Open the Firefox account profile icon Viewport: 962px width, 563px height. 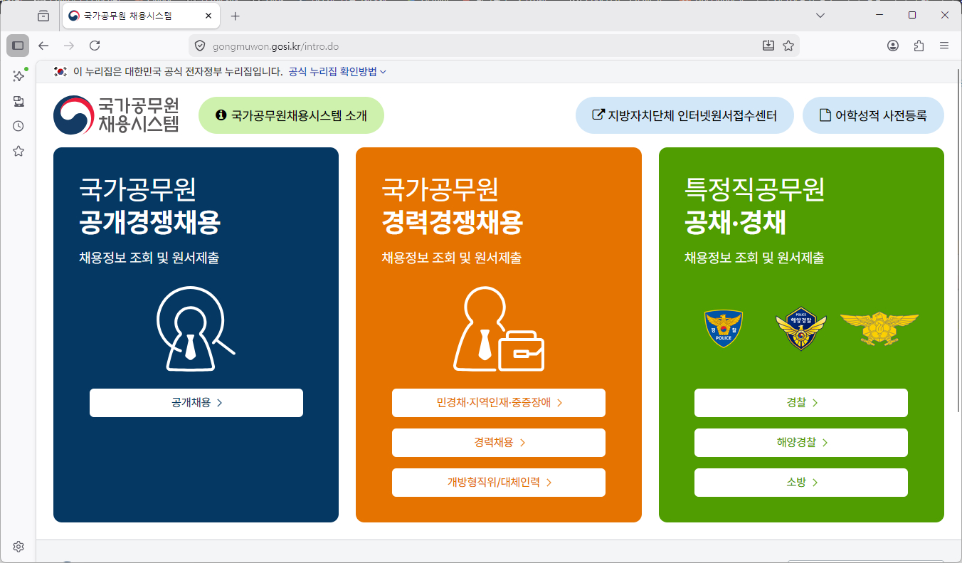pyautogui.click(x=893, y=46)
